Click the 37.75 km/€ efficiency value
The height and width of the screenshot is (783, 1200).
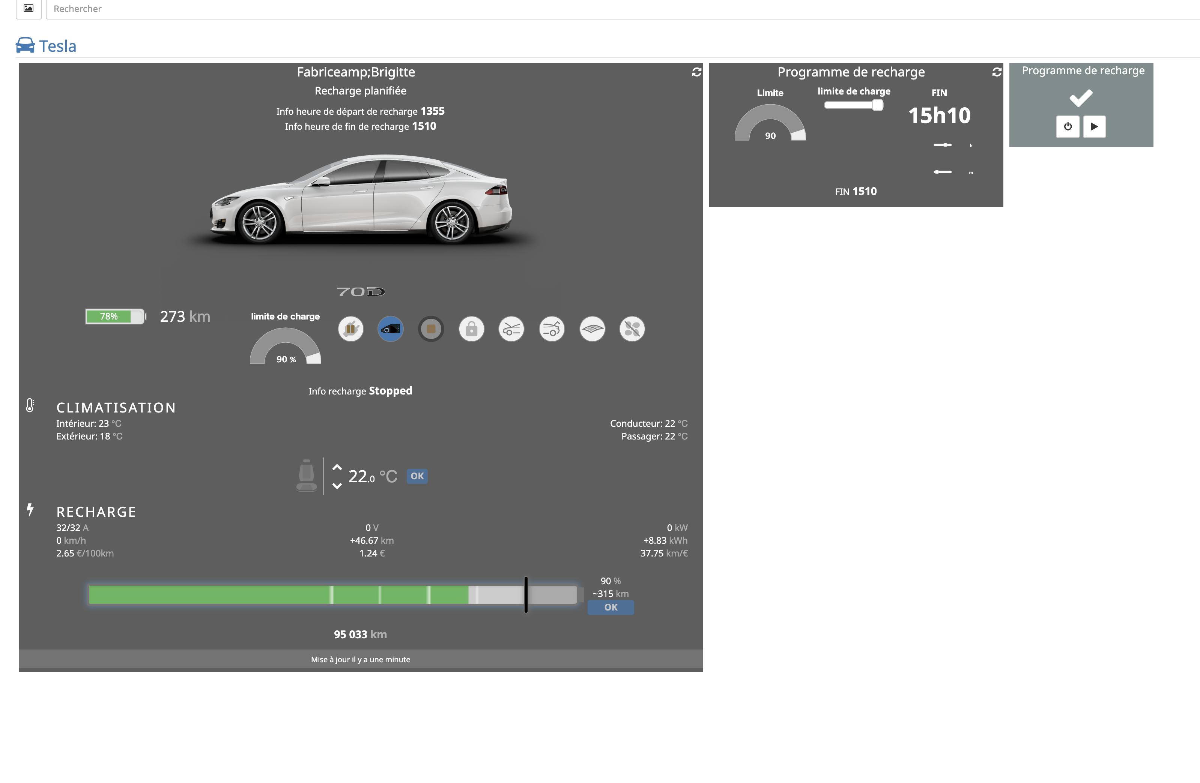[664, 553]
